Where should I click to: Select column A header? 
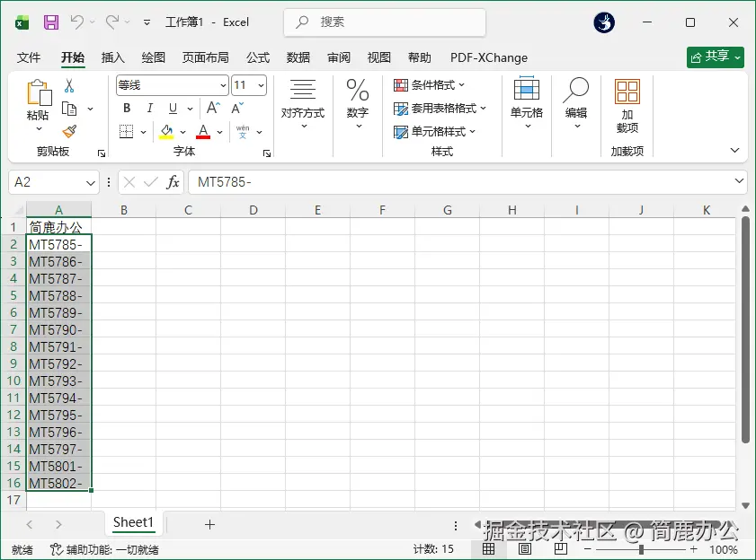click(58, 210)
